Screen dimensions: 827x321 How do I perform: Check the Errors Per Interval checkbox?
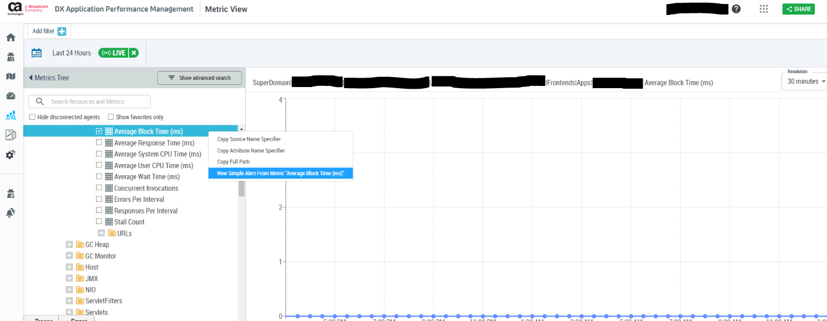point(99,199)
